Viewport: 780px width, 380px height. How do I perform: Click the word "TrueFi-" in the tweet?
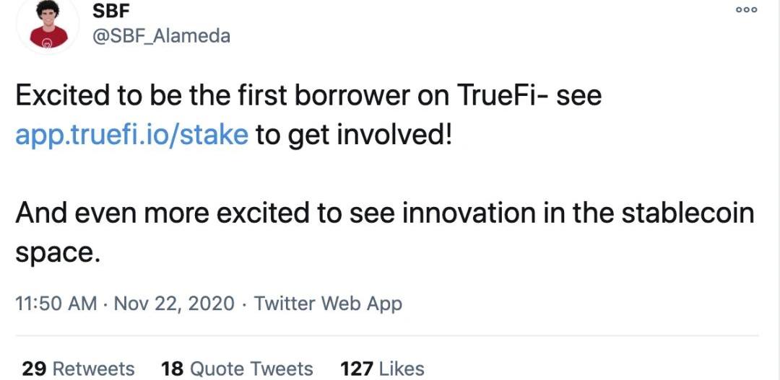coord(496,96)
